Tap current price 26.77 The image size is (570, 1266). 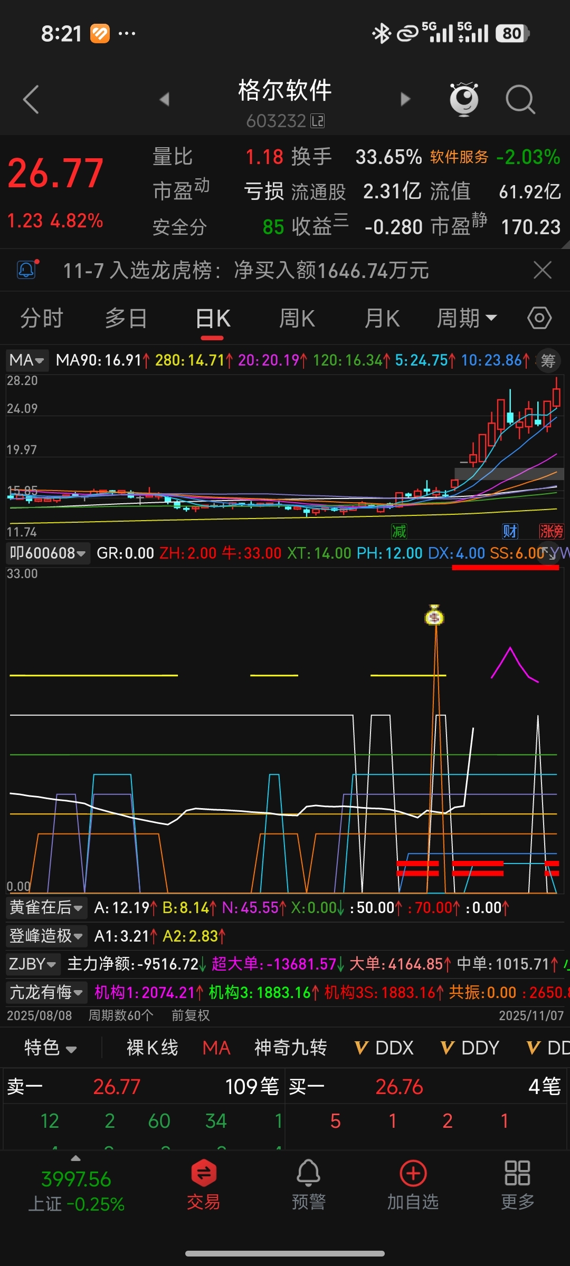56,174
